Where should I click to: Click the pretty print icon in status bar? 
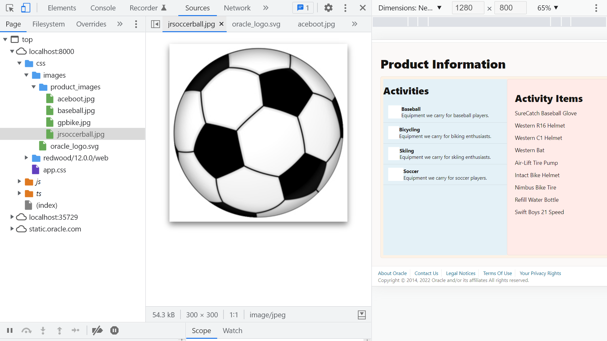[x=362, y=315]
